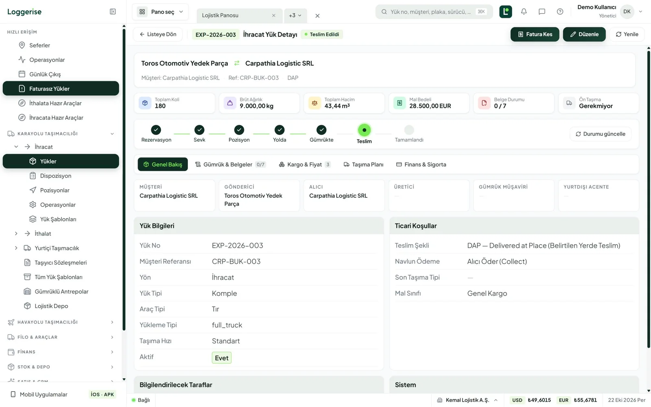Click the Fatura Kes button
Screen dimensions: 651x407
(535, 34)
